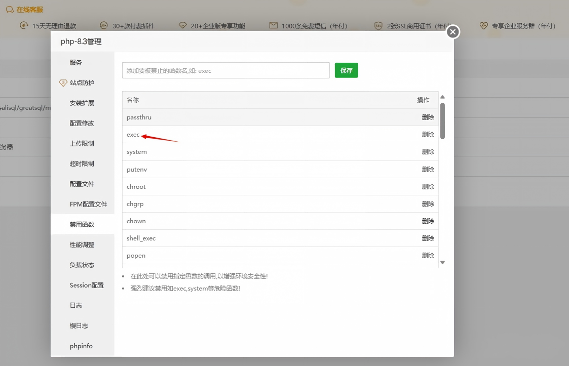Open the 配置文件 tab

(x=82, y=184)
